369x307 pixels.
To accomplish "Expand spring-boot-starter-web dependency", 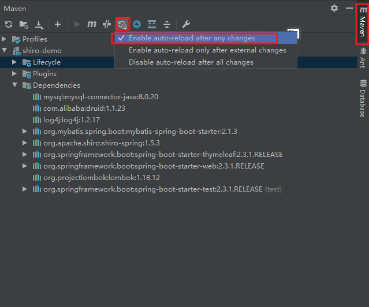I will click(x=25, y=166).
